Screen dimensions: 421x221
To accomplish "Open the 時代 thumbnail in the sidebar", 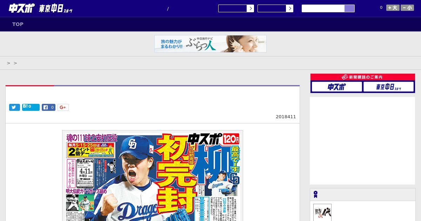I will coord(322,213).
